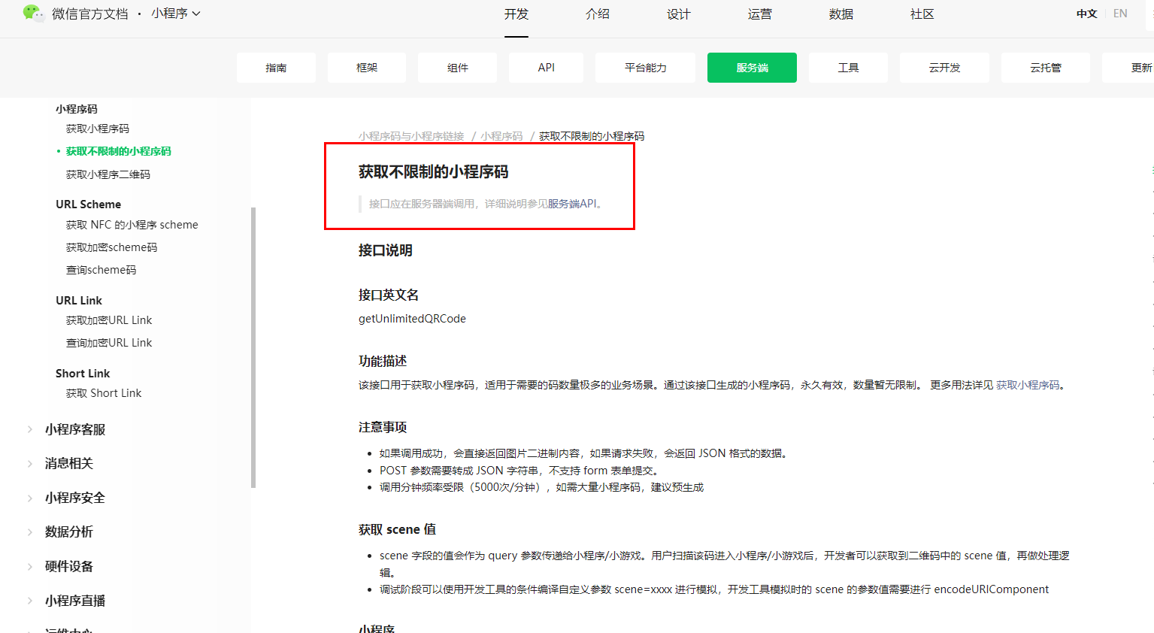1154x633 pixels.
Task: Click breadcrumb 小程序码与小程序链接
Action: [x=411, y=136]
